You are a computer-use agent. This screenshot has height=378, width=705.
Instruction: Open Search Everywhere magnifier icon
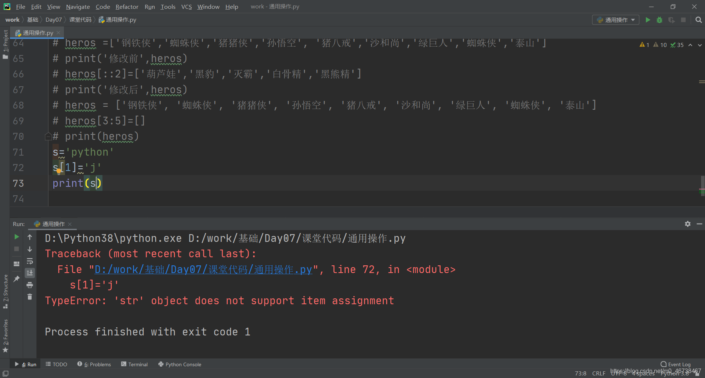(x=698, y=20)
